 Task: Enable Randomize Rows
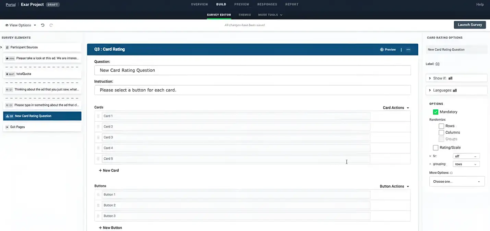[441, 126]
